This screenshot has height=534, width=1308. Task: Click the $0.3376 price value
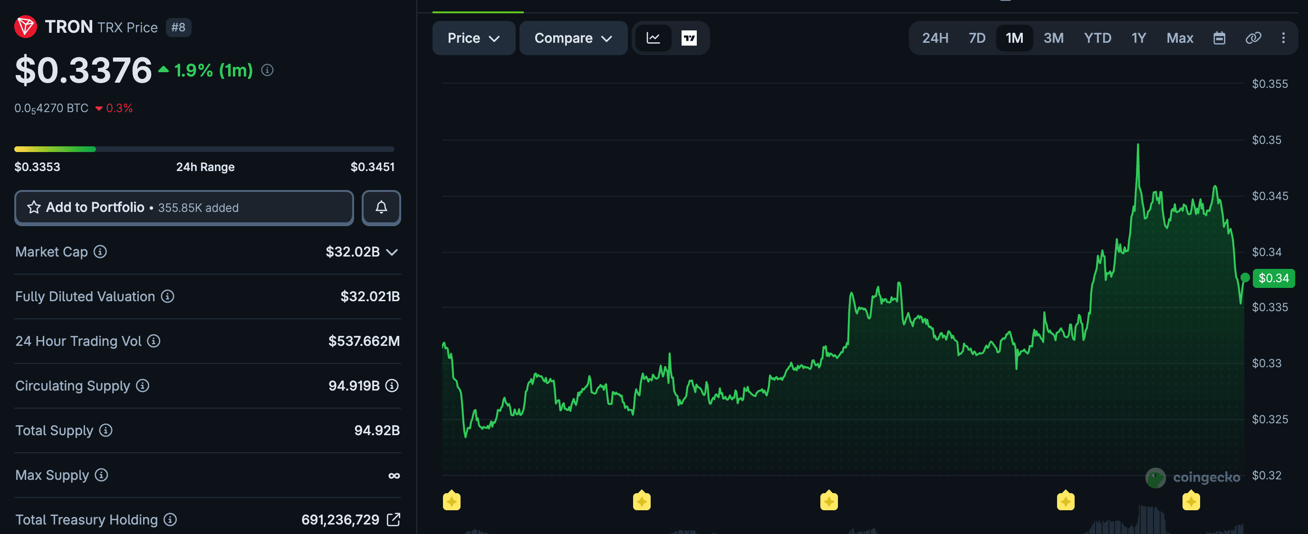(83, 70)
